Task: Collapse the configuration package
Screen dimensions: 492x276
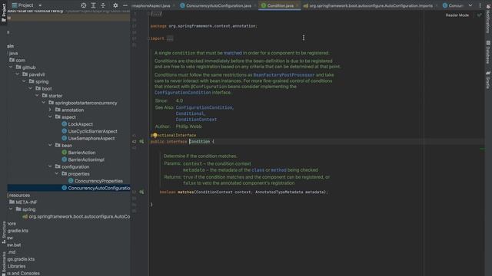Action: coord(50,166)
